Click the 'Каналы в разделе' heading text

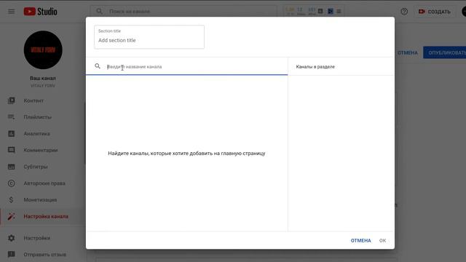click(x=315, y=67)
